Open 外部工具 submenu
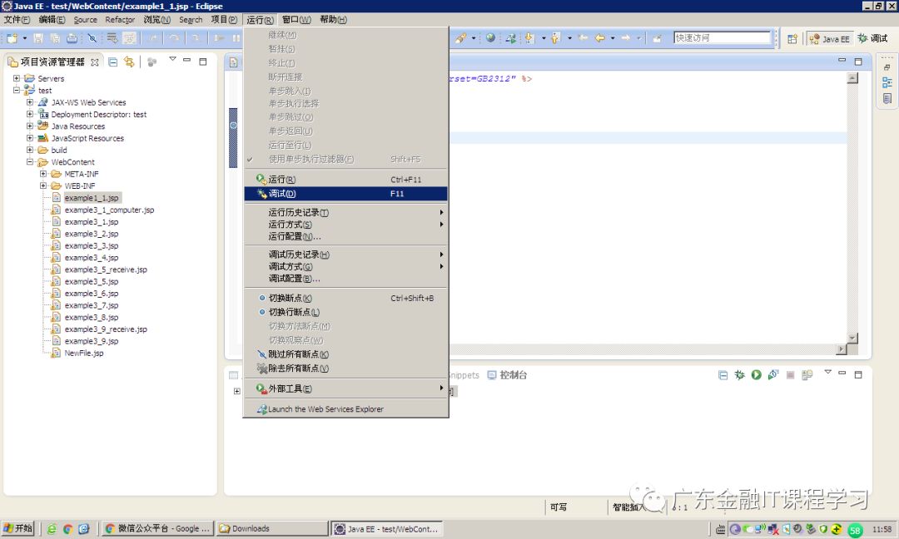The image size is (899, 539). [345, 388]
